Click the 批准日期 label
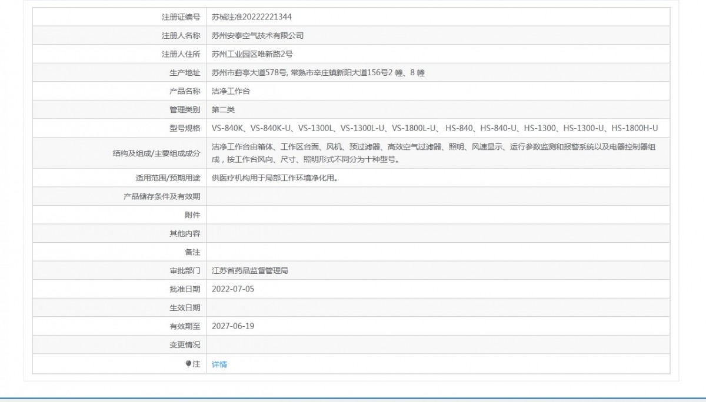 (x=185, y=289)
